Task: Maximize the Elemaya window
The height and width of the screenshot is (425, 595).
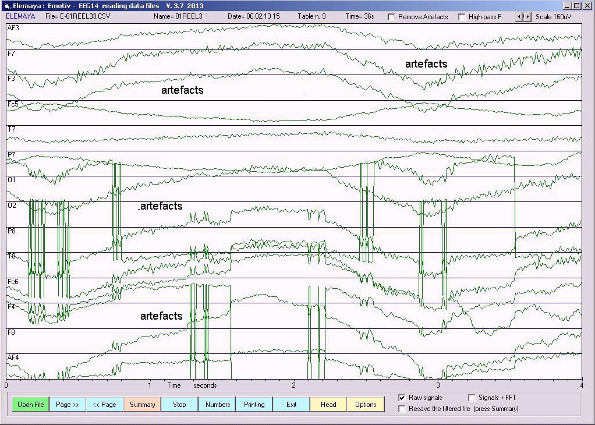Action: coord(577,5)
